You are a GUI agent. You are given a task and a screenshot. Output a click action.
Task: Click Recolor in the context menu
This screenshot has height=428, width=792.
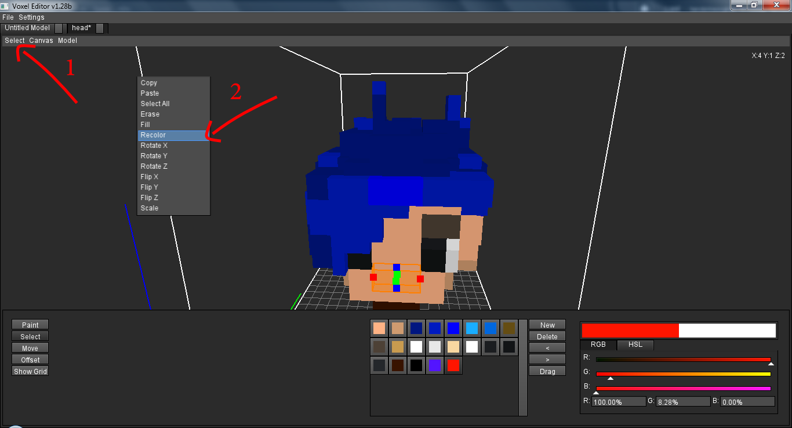coord(173,135)
